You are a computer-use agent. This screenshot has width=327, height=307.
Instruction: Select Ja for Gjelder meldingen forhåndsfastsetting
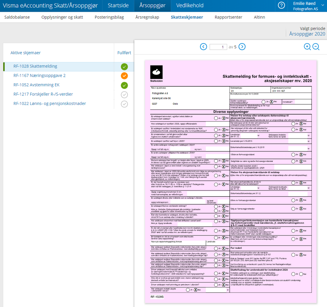coord(263,102)
